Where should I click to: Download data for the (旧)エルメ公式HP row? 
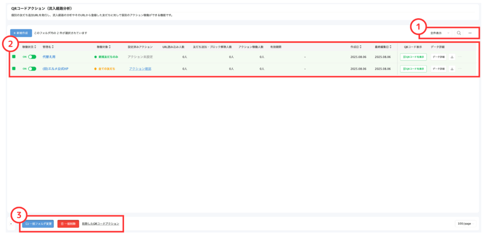click(x=452, y=68)
